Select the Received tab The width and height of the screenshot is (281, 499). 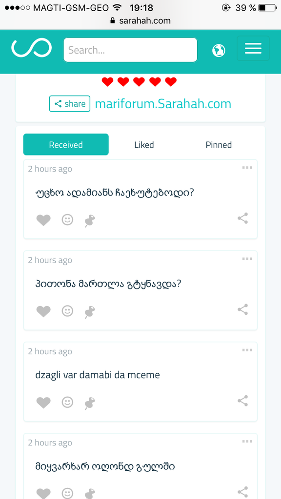(x=66, y=145)
